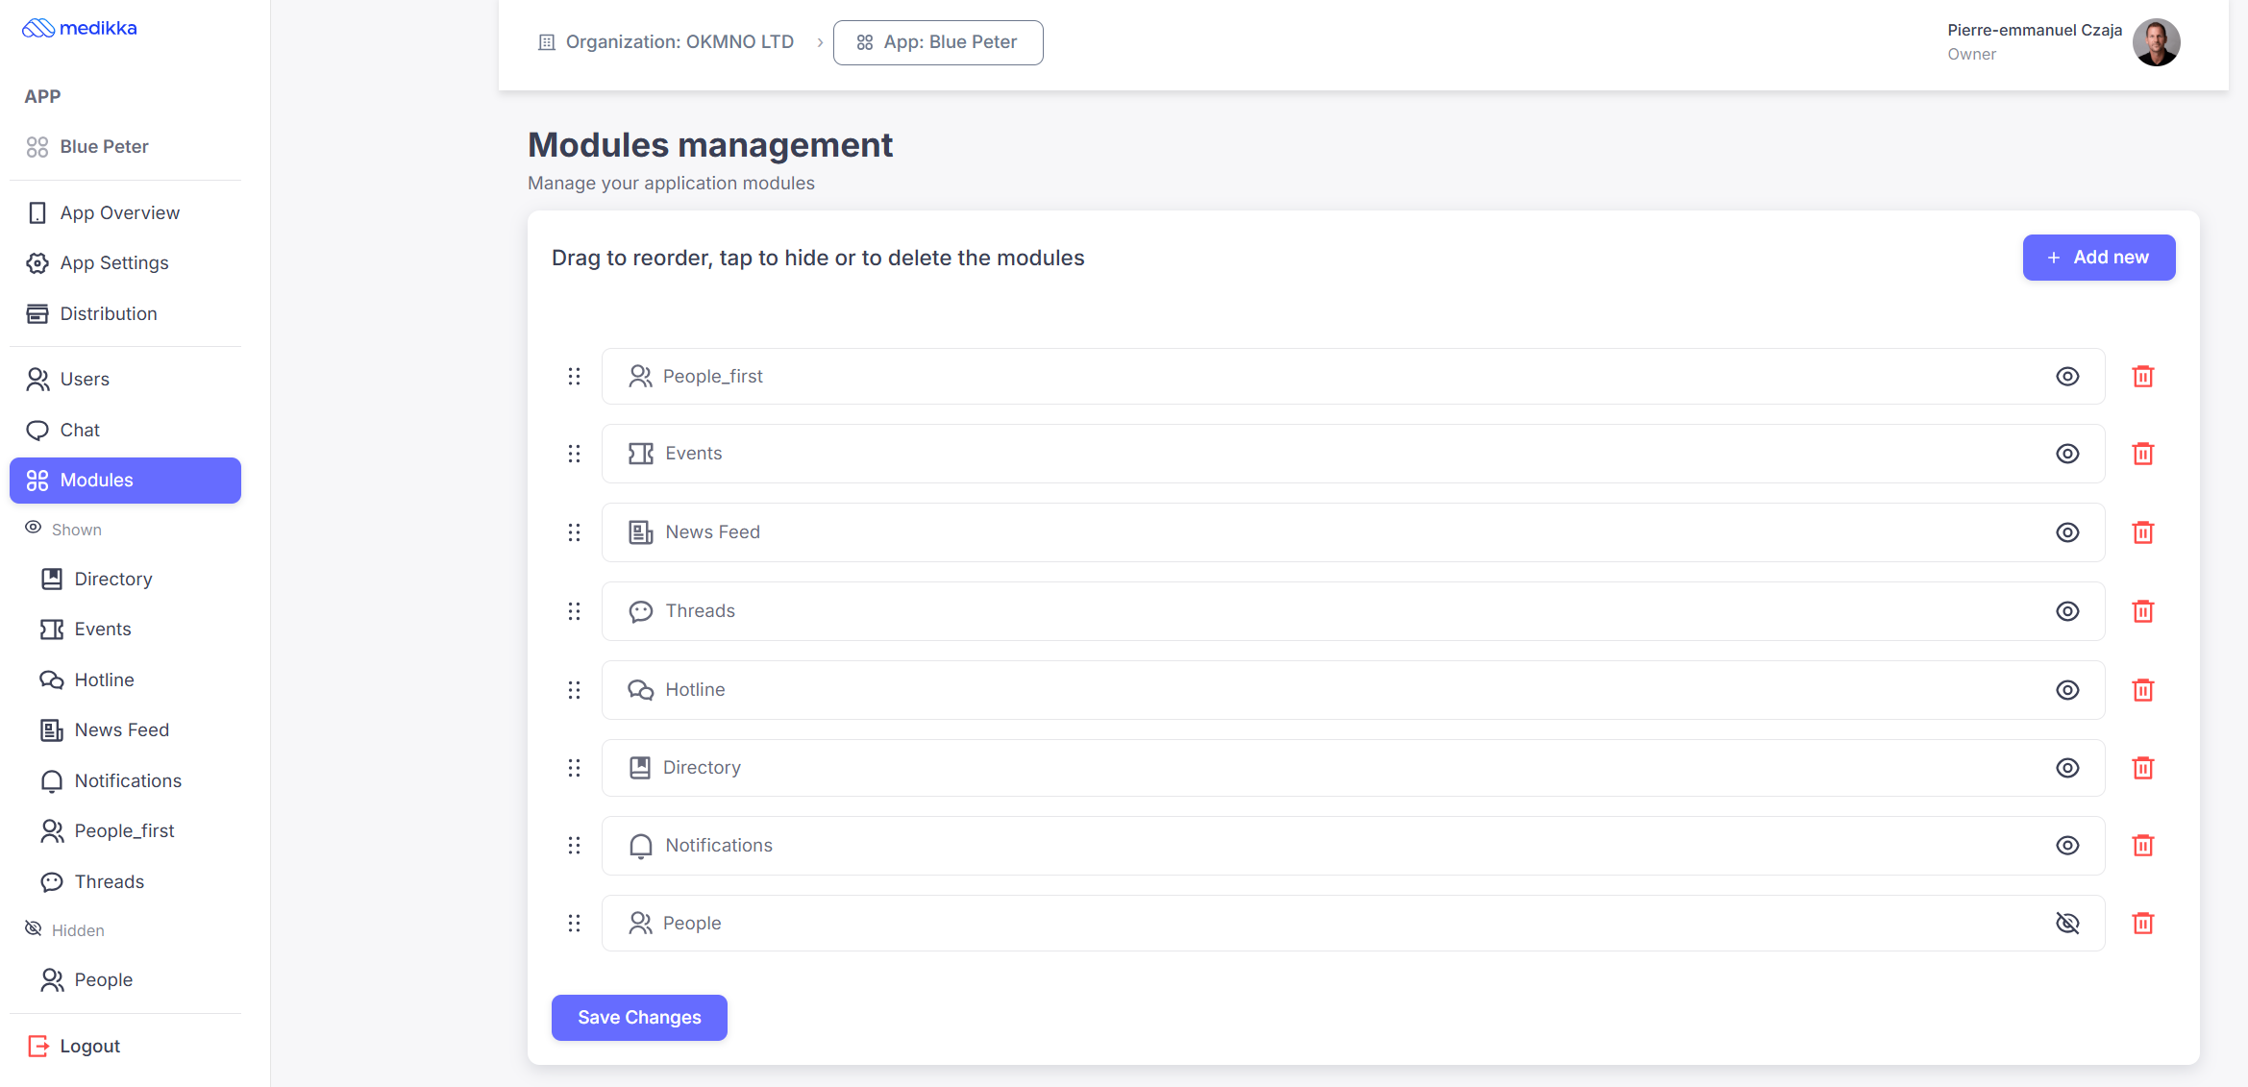Click Logout in sidebar
Viewport: 2248px width, 1087px height.
click(89, 1047)
